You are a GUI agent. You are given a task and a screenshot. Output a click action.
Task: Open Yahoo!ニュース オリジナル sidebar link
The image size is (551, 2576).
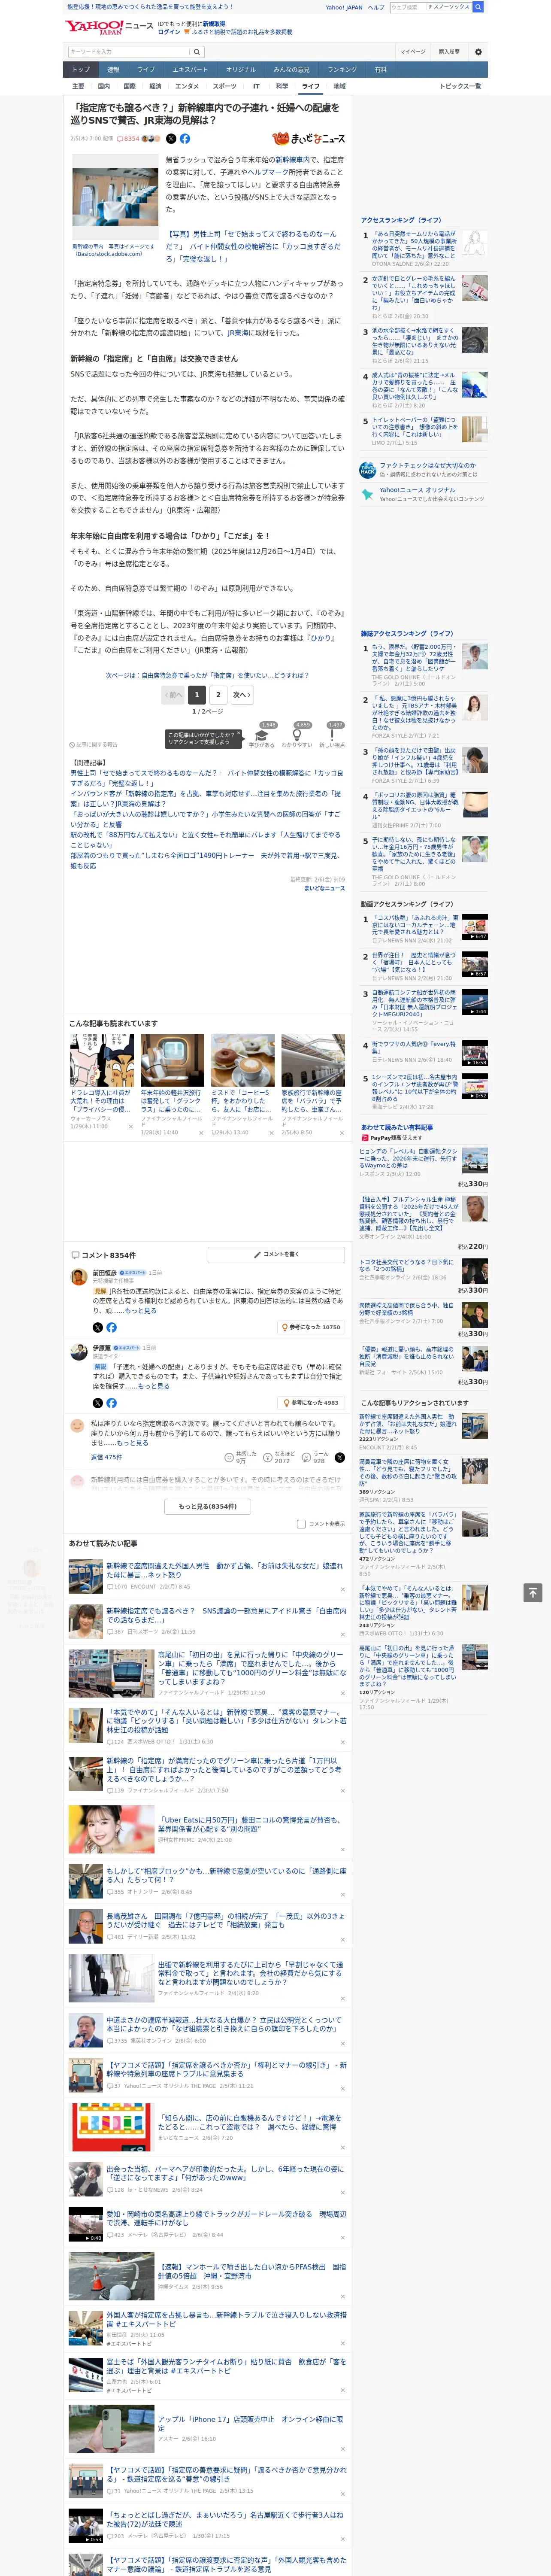(417, 490)
